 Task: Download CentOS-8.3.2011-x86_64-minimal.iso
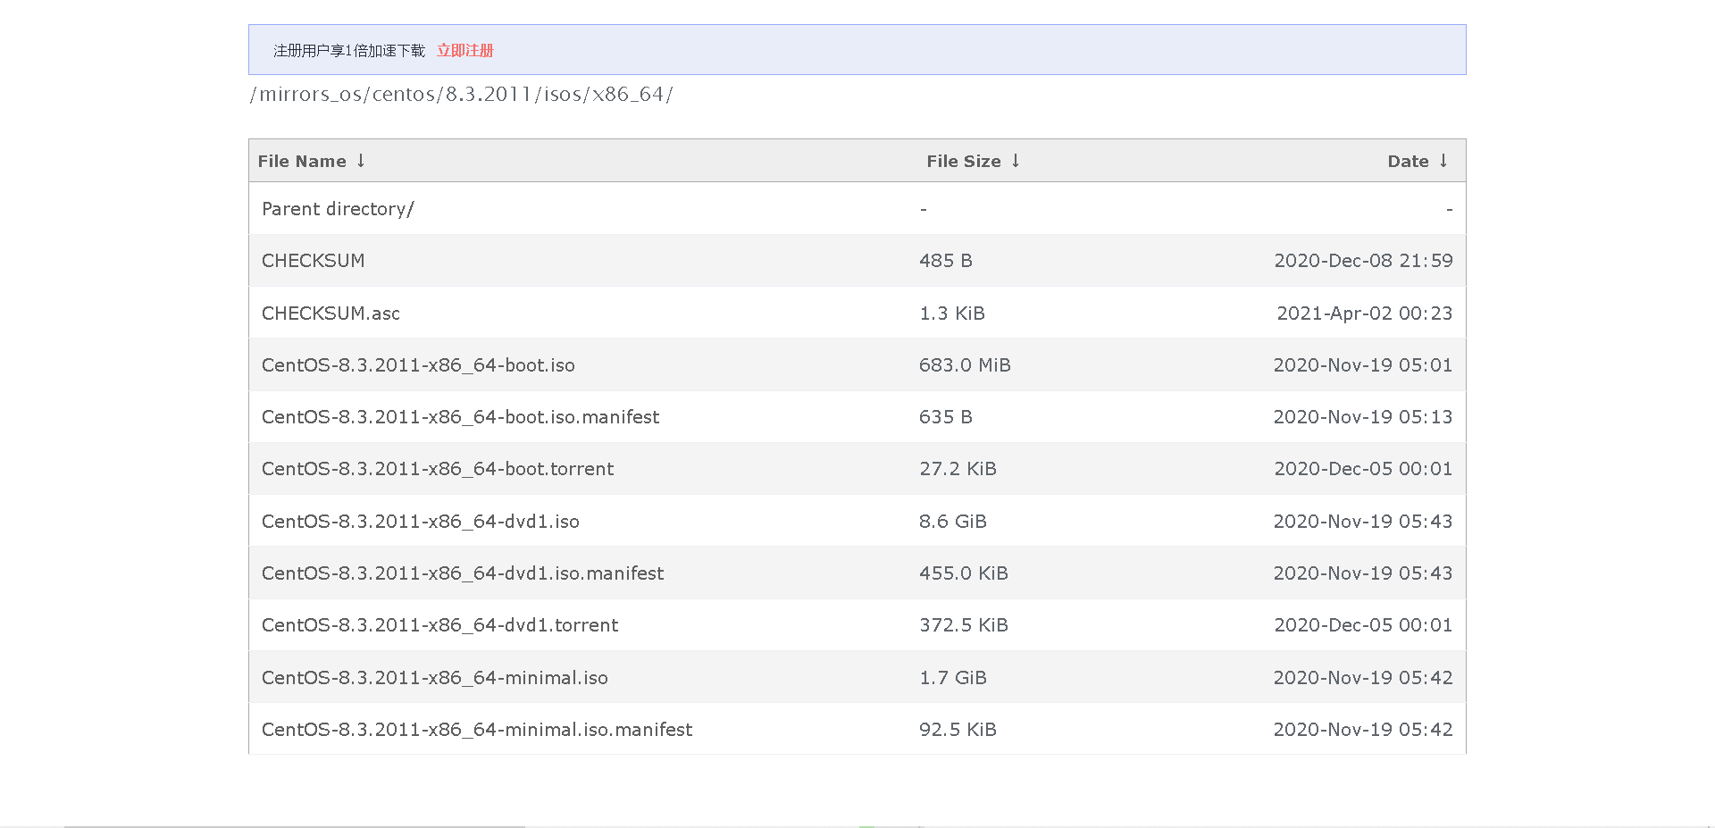(434, 678)
